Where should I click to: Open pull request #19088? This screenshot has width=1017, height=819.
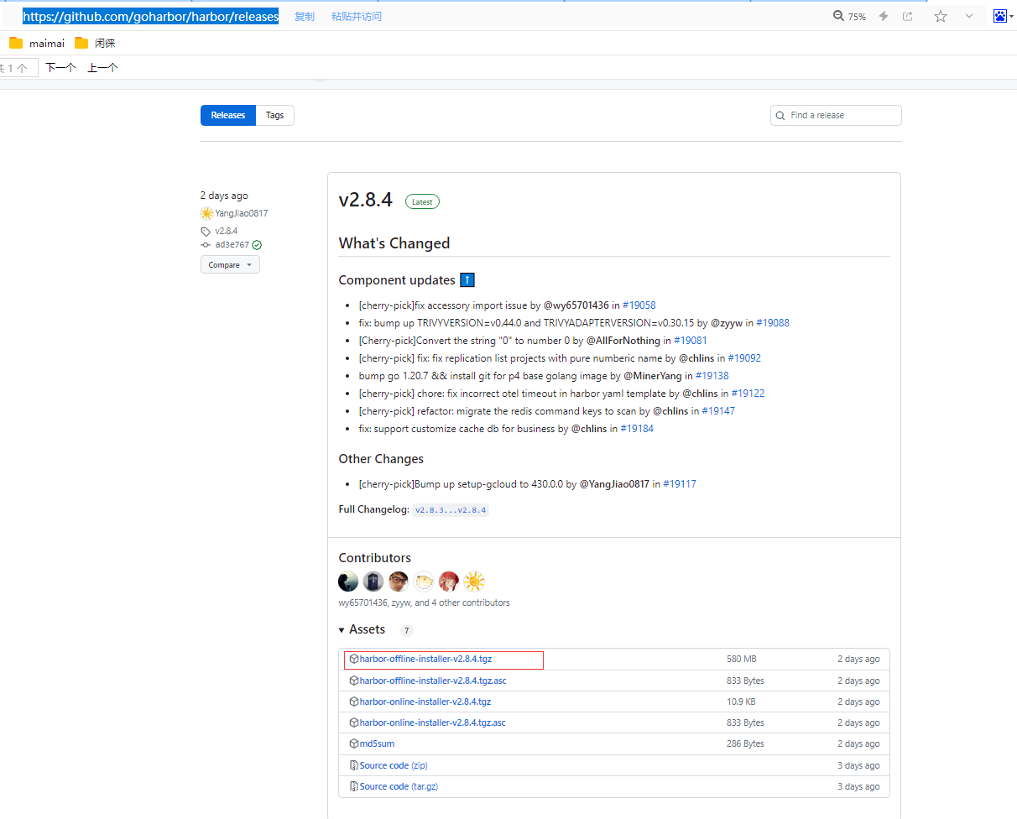[773, 323]
